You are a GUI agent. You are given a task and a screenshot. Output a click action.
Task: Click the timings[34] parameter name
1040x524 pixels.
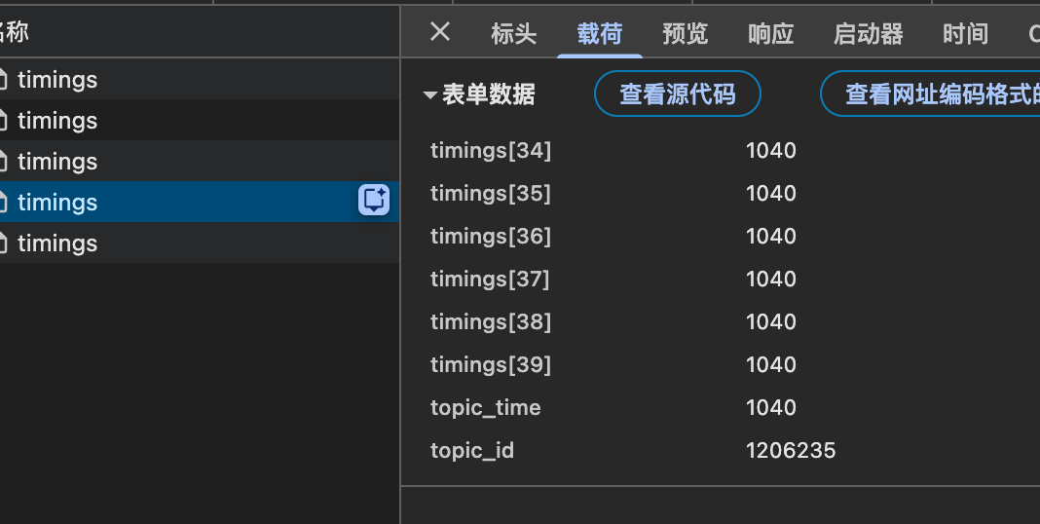click(x=491, y=151)
